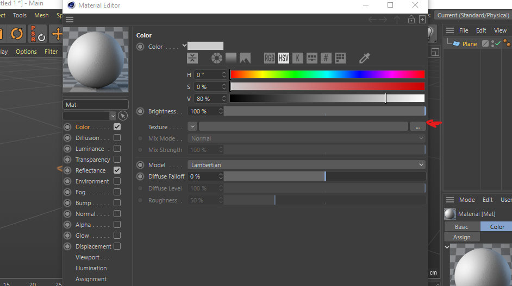Expand the Color parameter chevron
512x286 pixels.
tap(184, 46)
